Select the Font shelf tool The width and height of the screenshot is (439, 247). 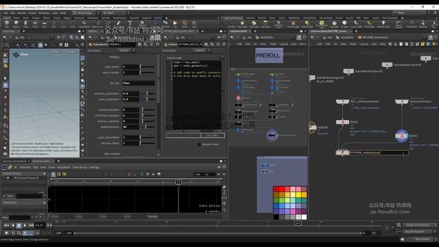click(x=130, y=24)
